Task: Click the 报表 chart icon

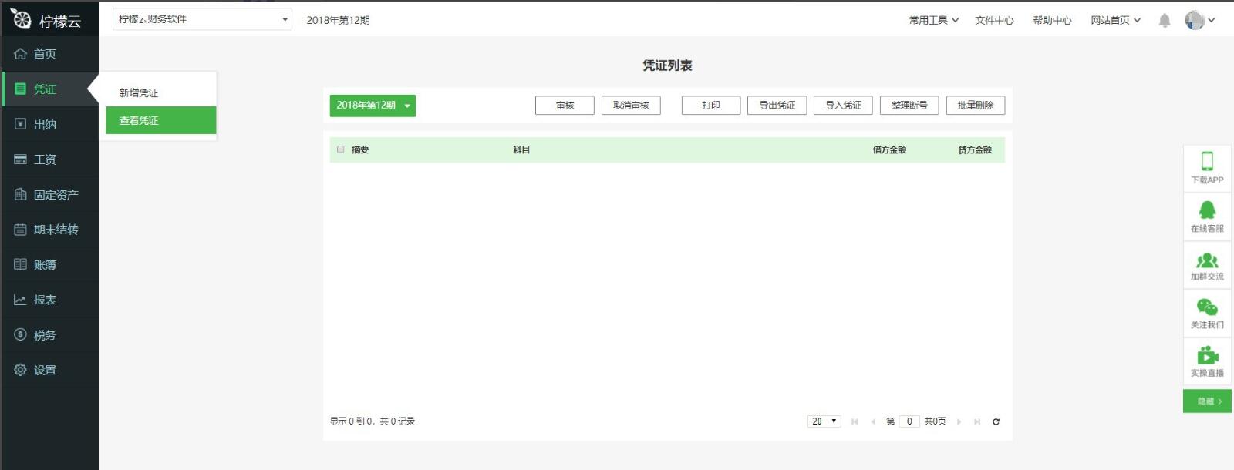Action: click(x=20, y=300)
